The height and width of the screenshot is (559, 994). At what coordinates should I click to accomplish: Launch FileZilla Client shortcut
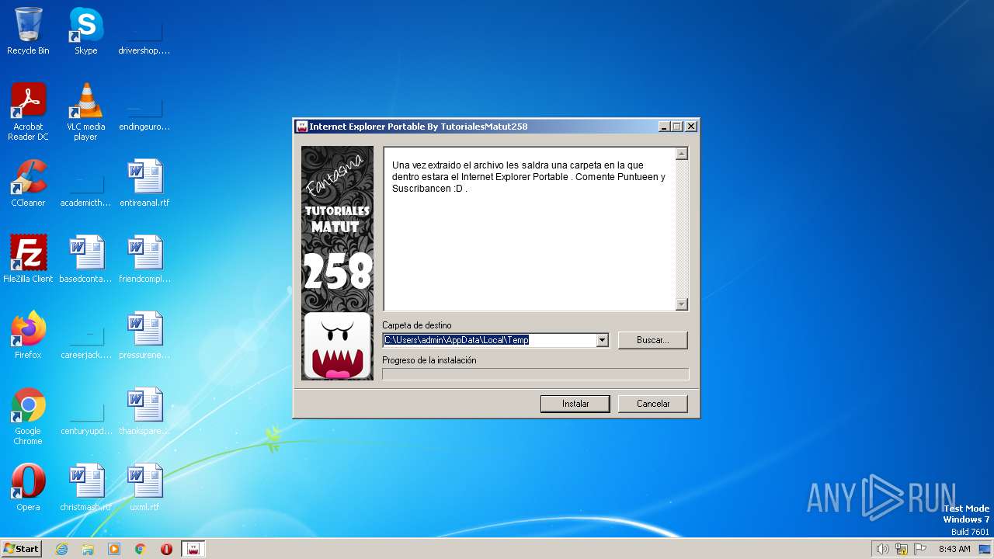tap(28, 259)
